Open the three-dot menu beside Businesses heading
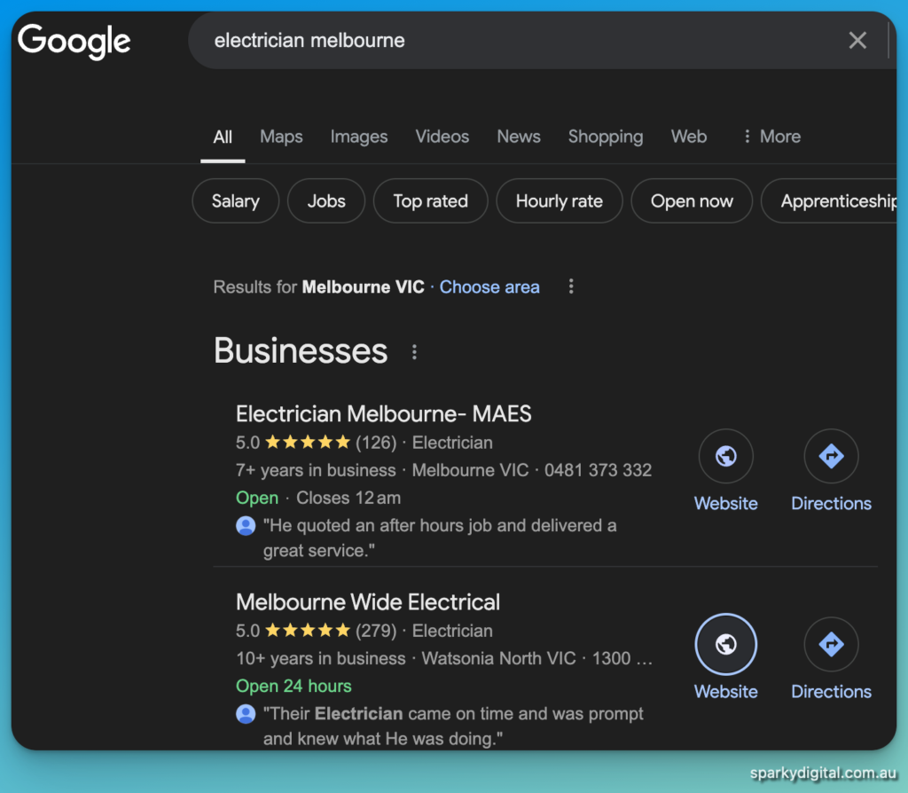908x793 pixels. tap(414, 351)
